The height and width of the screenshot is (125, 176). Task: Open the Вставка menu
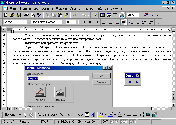click(47, 8)
